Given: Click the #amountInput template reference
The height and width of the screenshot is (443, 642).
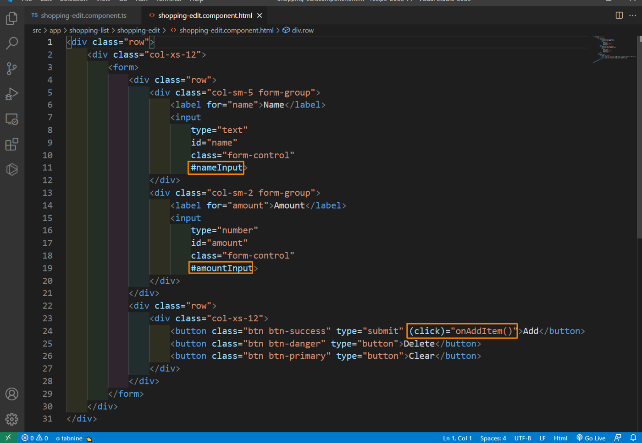Looking at the screenshot, I should point(221,268).
